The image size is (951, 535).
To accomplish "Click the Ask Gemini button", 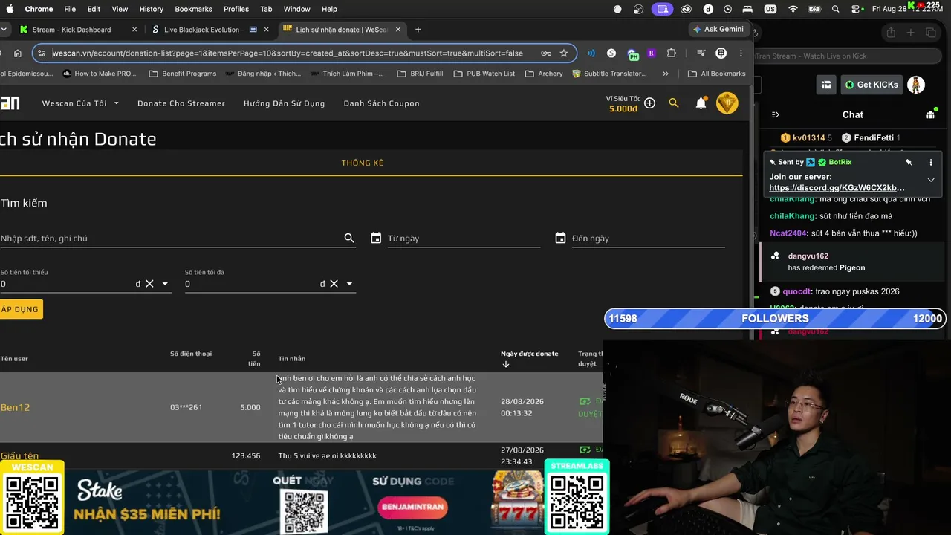I will [x=718, y=30].
